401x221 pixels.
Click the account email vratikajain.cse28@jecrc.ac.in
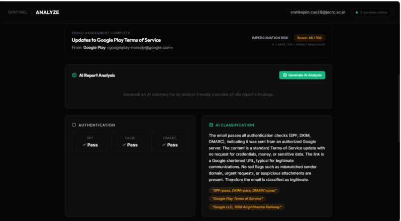click(317, 12)
